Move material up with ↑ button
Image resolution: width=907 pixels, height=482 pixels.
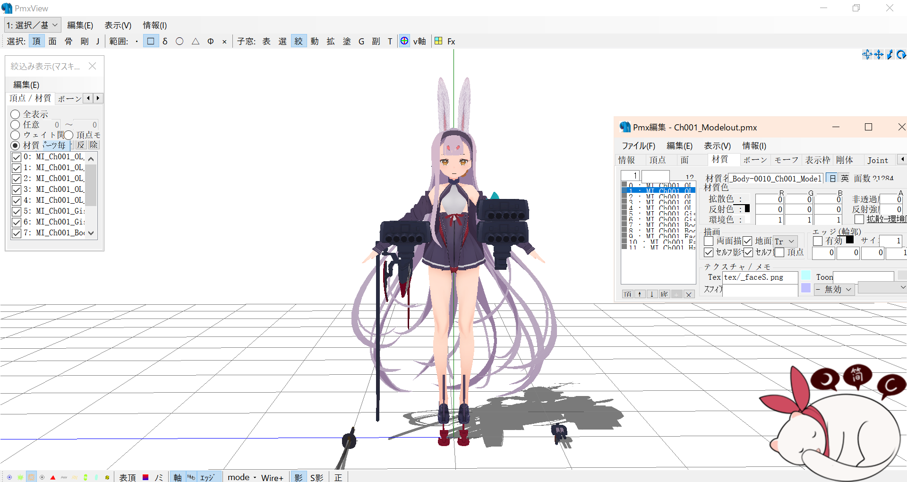pyautogui.click(x=640, y=294)
